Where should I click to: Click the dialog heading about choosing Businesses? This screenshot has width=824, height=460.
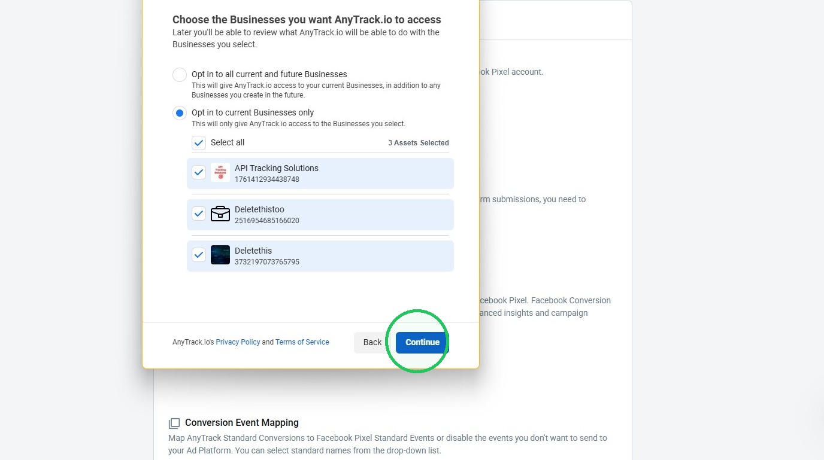pyautogui.click(x=307, y=20)
